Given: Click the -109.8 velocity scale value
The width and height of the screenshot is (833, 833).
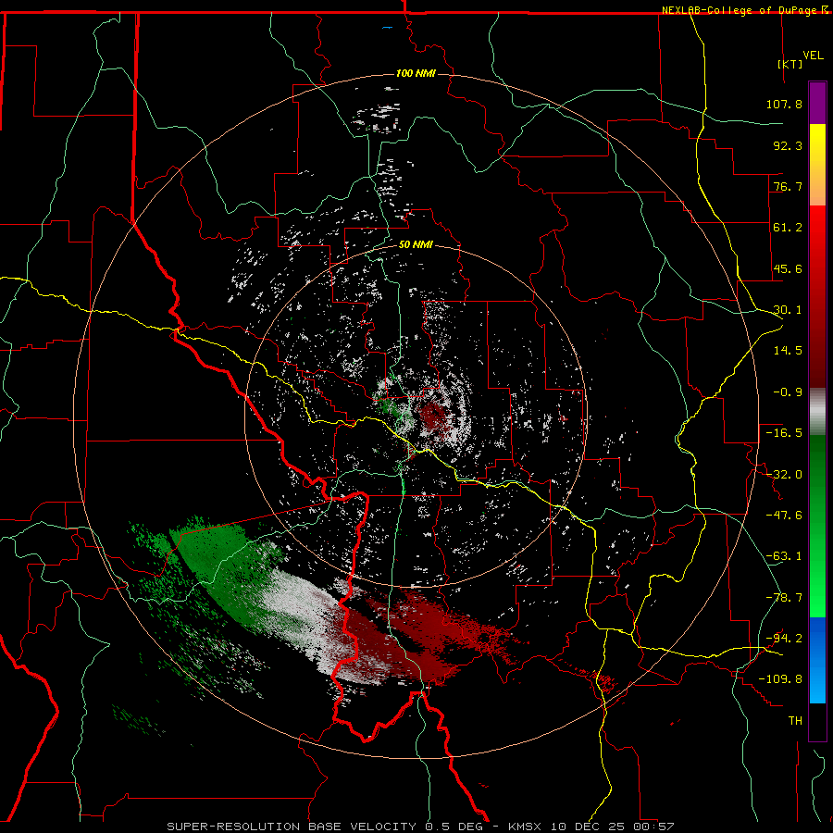Looking at the screenshot, I should [780, 679].
